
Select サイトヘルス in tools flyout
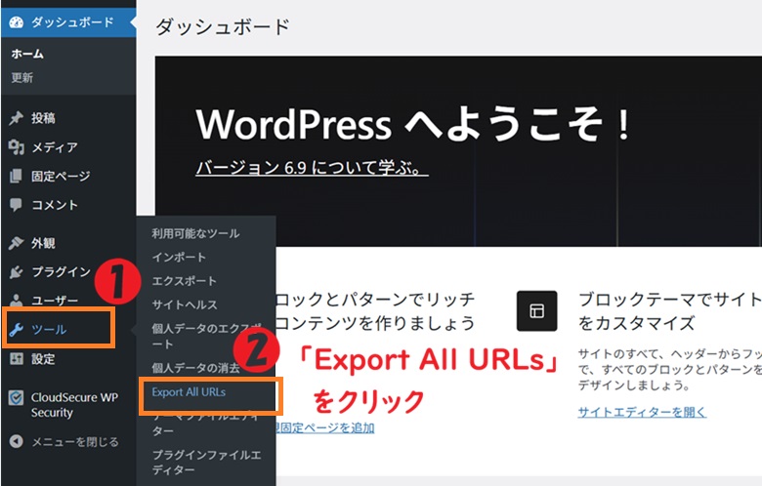pyautogui.click(x=185, y=304)
